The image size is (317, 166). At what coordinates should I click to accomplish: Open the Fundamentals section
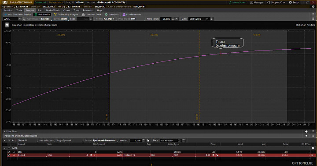pyautogui.click(x=132, y=14)
